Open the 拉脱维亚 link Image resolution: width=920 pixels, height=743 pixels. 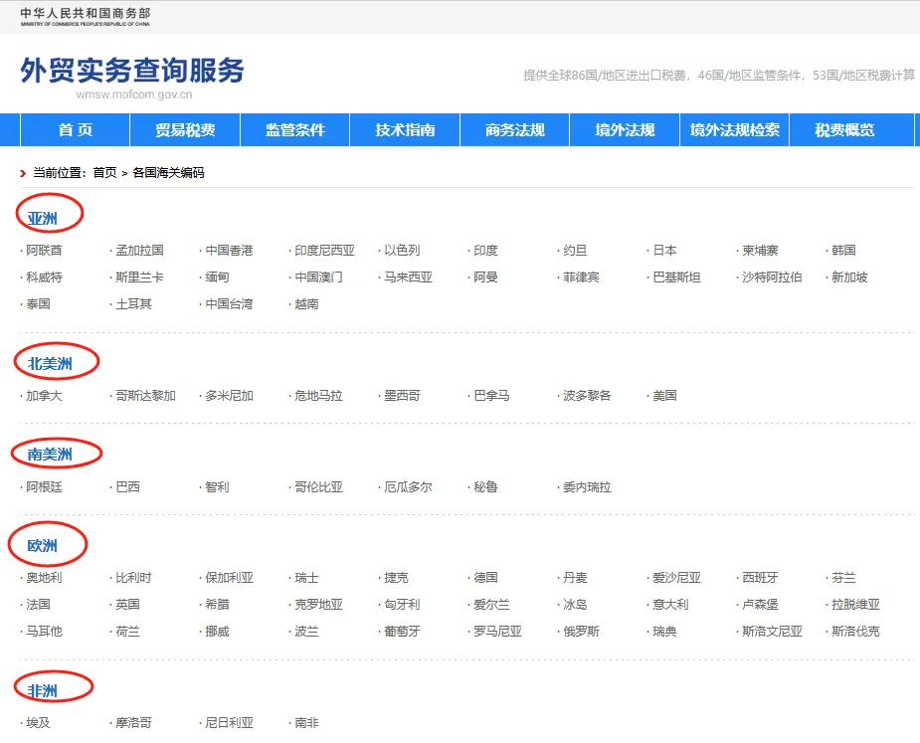(855, 605)
